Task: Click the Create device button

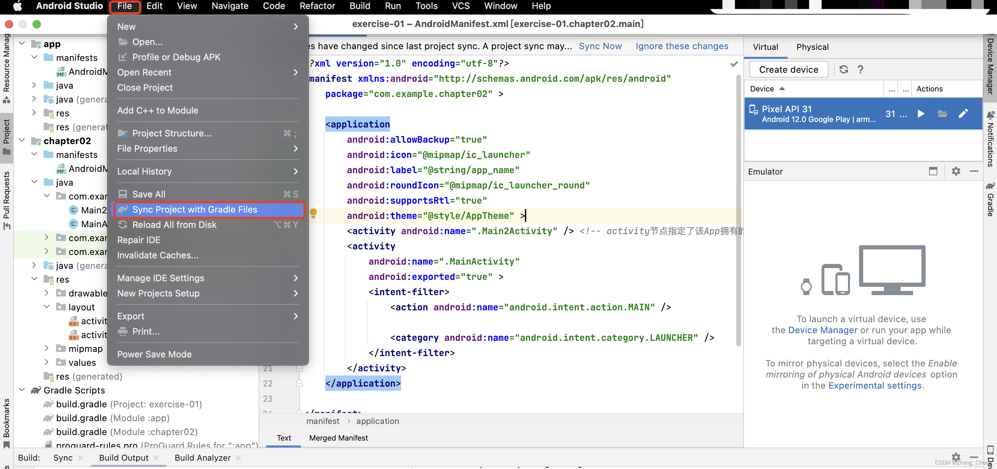Action: pos(788,70)
